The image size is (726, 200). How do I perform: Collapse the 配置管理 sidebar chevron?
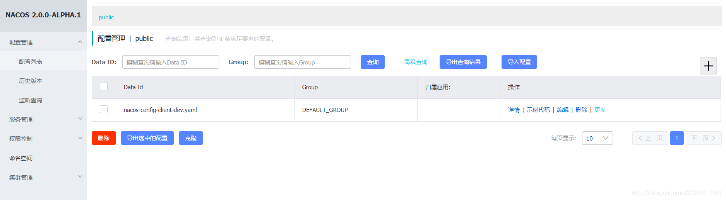80,42
